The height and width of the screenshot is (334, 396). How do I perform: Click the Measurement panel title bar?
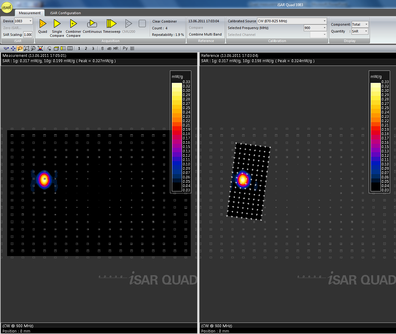[99, 56]
